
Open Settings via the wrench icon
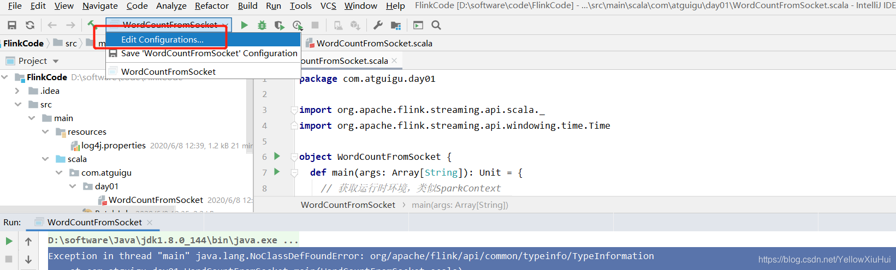[x=378, y=25]
